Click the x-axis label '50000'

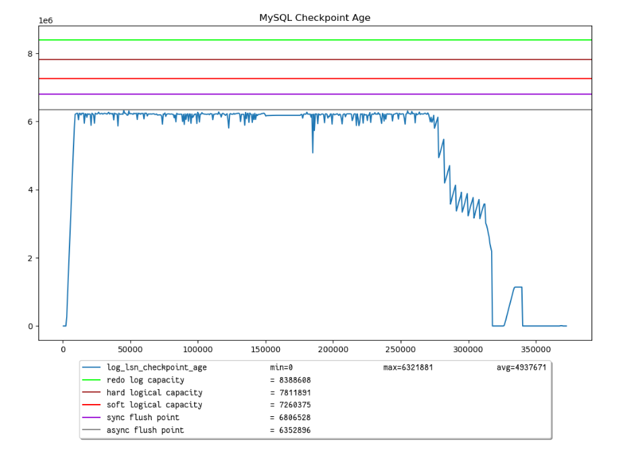(x=130, y=349)
